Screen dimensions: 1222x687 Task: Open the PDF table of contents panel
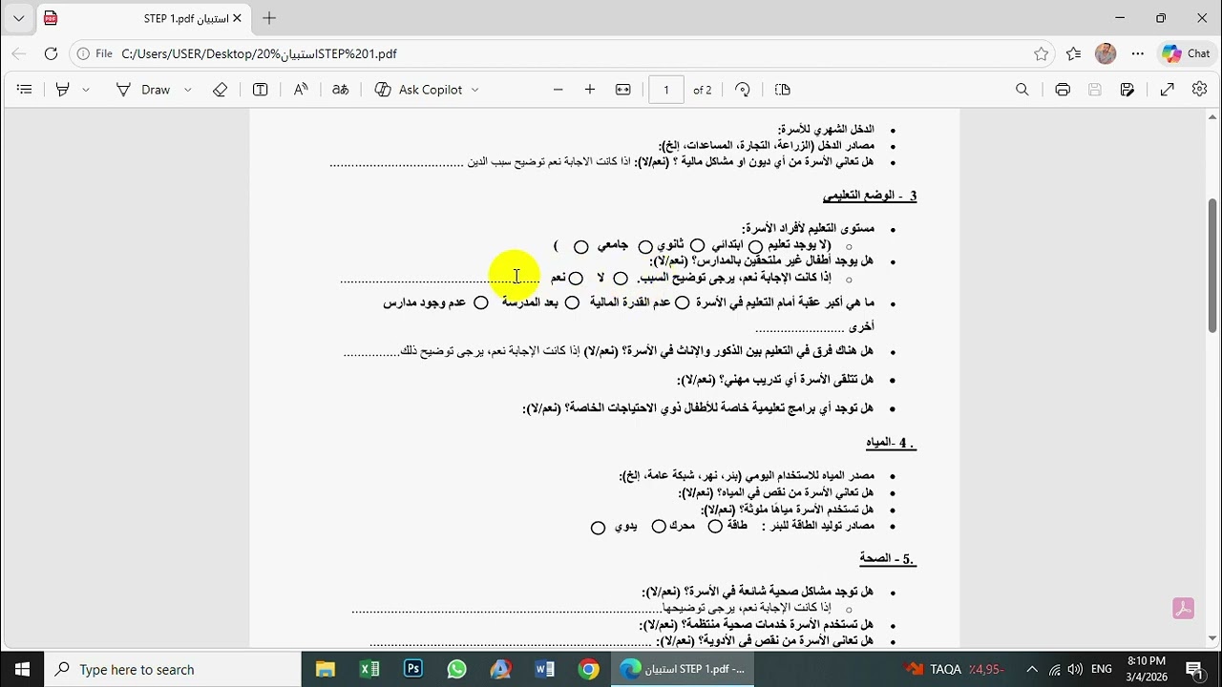[x=25, y=90]
